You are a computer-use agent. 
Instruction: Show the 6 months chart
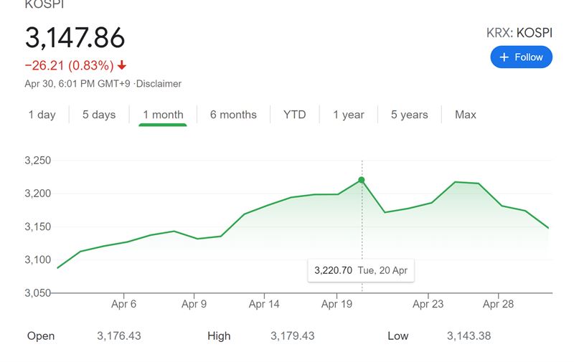233,115
